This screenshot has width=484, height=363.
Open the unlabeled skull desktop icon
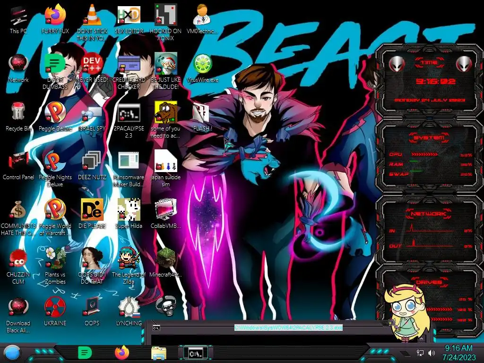pyautogui.click(x=165, y=306)
